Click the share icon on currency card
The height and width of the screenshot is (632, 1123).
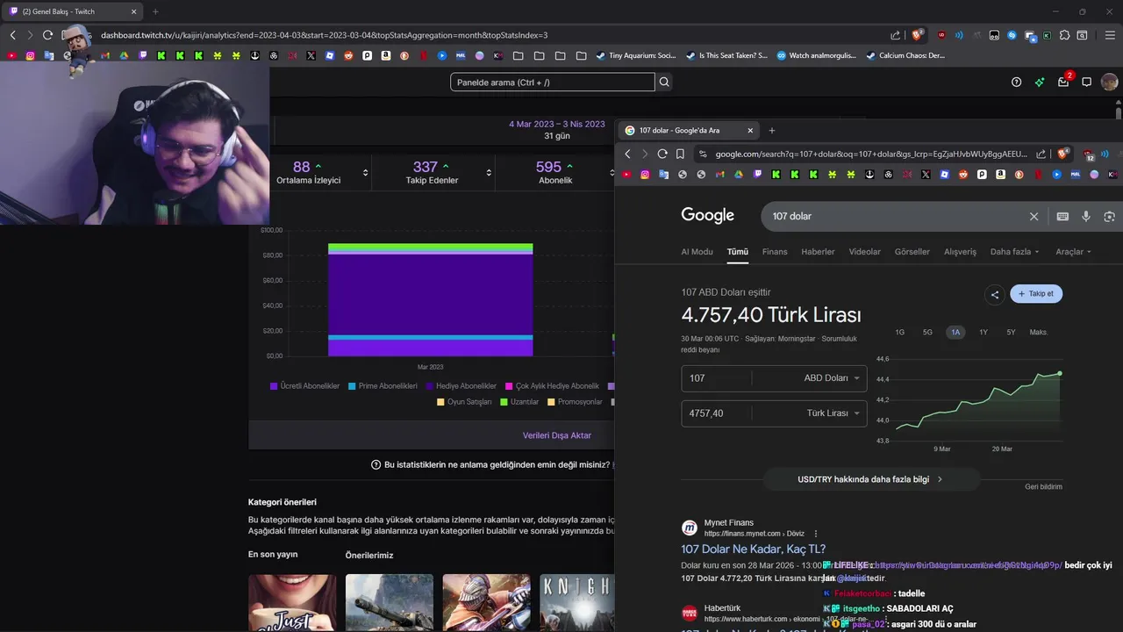click(995, 294)
